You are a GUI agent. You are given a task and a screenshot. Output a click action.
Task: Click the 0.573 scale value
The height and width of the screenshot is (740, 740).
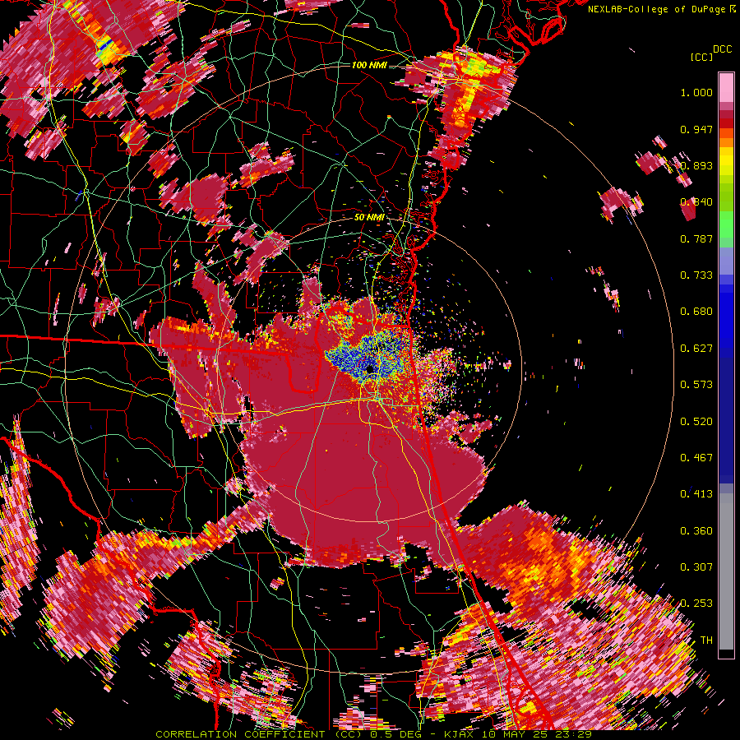696,385
